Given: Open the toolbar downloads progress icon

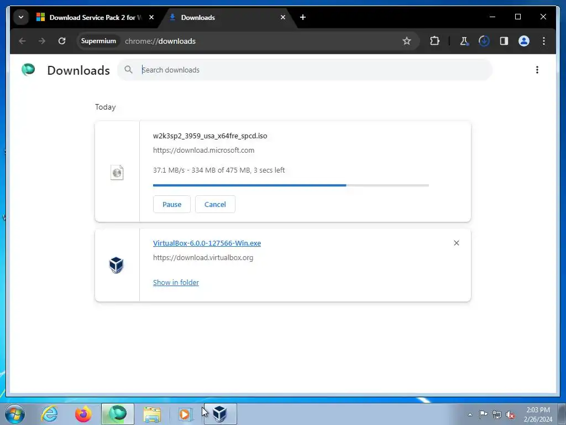Looking at the screenshot, I should coord(484,41).
